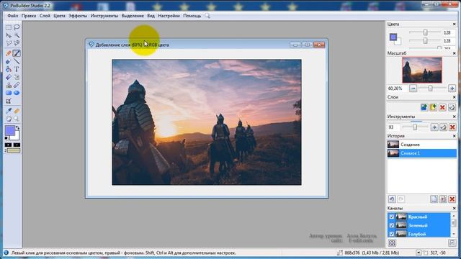The width and height of the screenshot is (461, 259).
Task: Swap foreground and background colors
Action: click(x=17, y=128)
